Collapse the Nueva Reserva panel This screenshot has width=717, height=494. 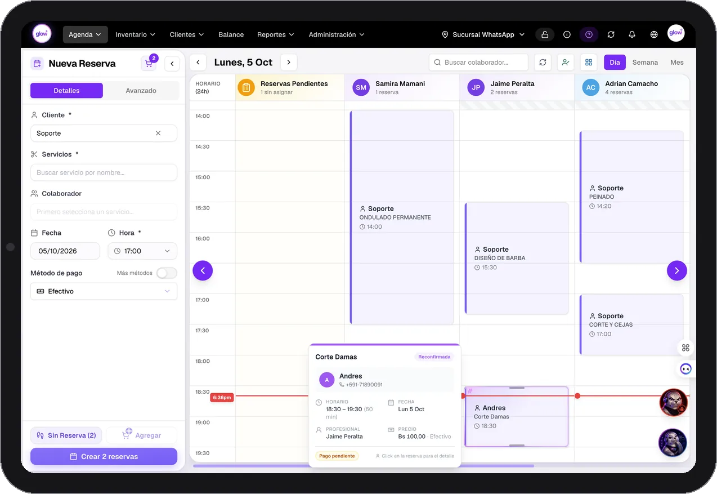172,64
